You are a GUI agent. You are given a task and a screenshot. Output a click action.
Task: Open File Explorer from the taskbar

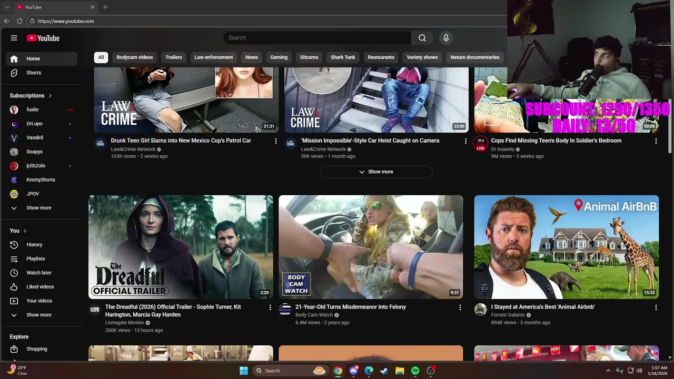click(400, 371)
